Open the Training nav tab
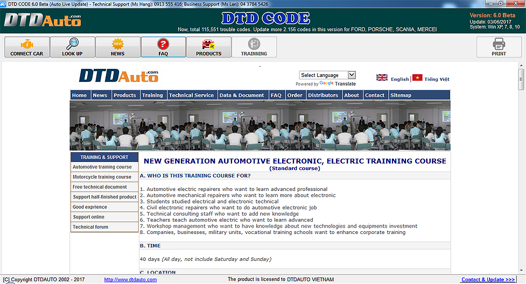The image size is (526, 284). tap(152, 95)
